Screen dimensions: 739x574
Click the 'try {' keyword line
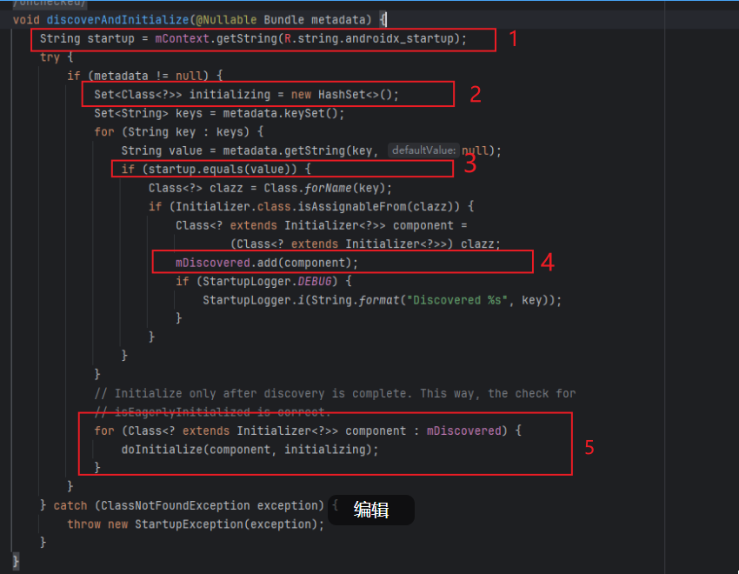click(57, 57)
